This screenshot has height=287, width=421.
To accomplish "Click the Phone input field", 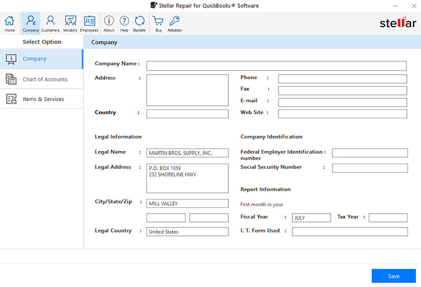I will [x=342, y=79].
